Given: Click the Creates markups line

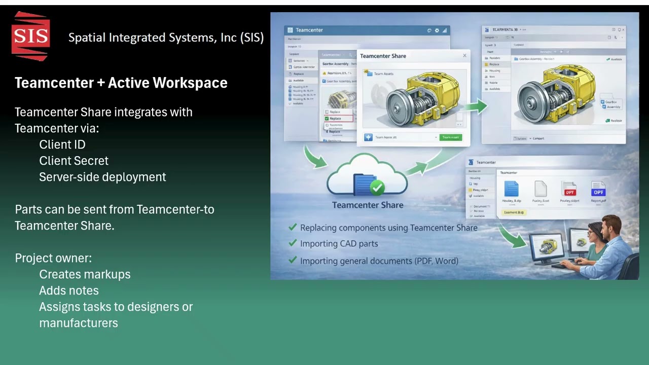Looking at the screenshot, I should tap(85, 274).
